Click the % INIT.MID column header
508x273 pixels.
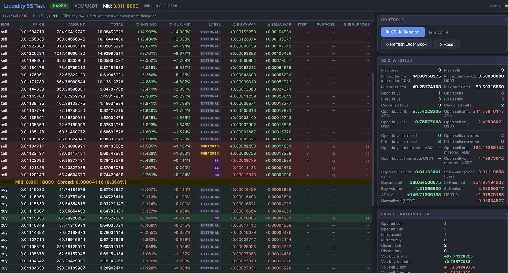pyautogui.click(x=147, y=24)
